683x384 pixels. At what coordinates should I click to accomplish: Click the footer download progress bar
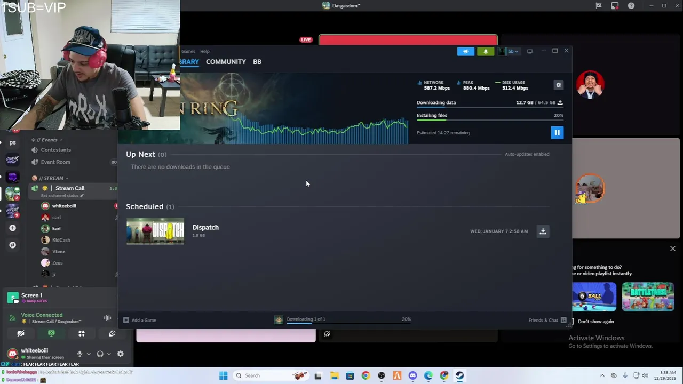348,323
